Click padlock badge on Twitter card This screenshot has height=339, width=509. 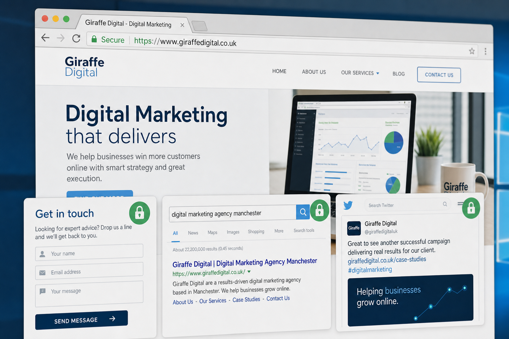471,208
